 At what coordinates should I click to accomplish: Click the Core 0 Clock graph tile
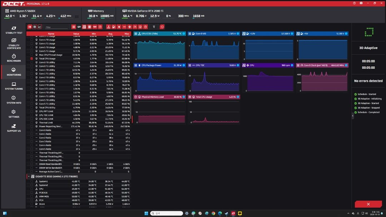click(322, 78)
